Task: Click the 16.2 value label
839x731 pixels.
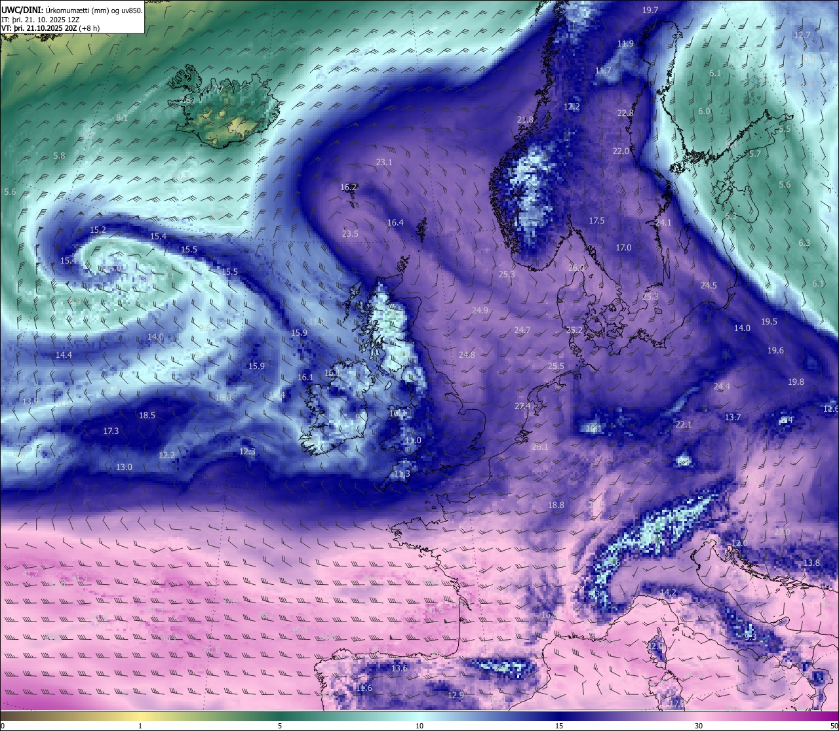Action: point(349,187)
